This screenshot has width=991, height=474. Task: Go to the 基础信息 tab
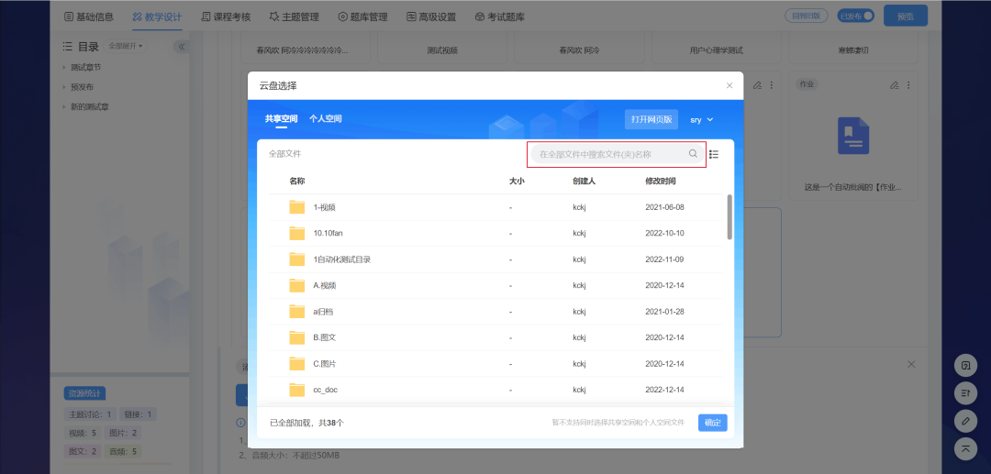(x=88, y=17)
